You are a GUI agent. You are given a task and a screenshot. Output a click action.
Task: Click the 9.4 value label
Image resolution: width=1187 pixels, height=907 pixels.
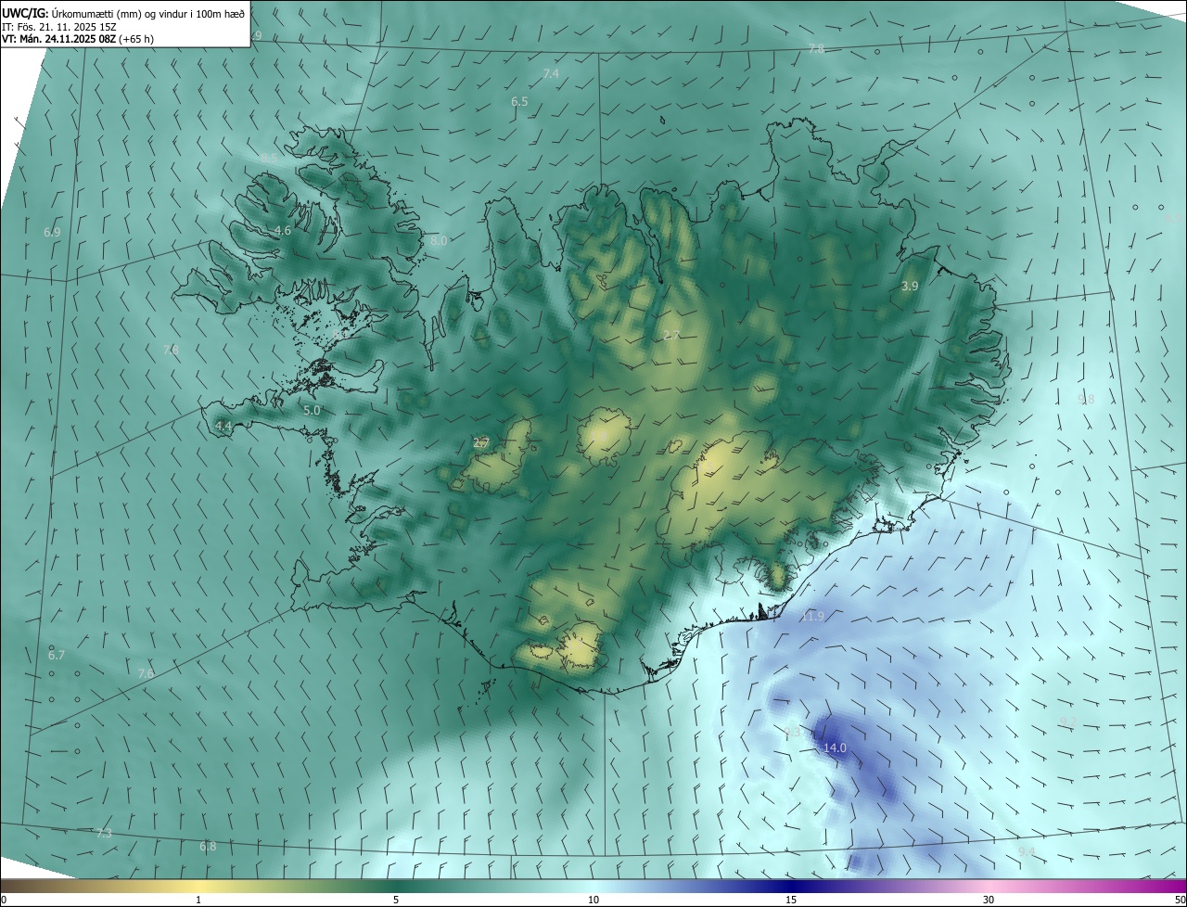(x=1026, y=851)
